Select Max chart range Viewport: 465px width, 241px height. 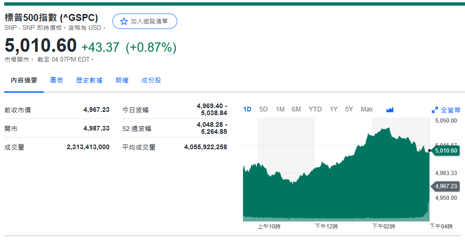(367, 109)
